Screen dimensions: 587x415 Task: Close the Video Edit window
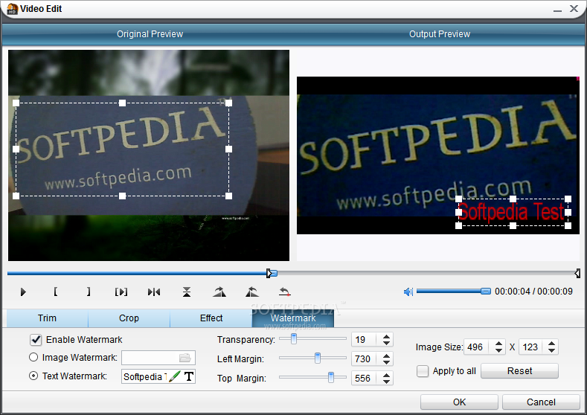[574, 9]
